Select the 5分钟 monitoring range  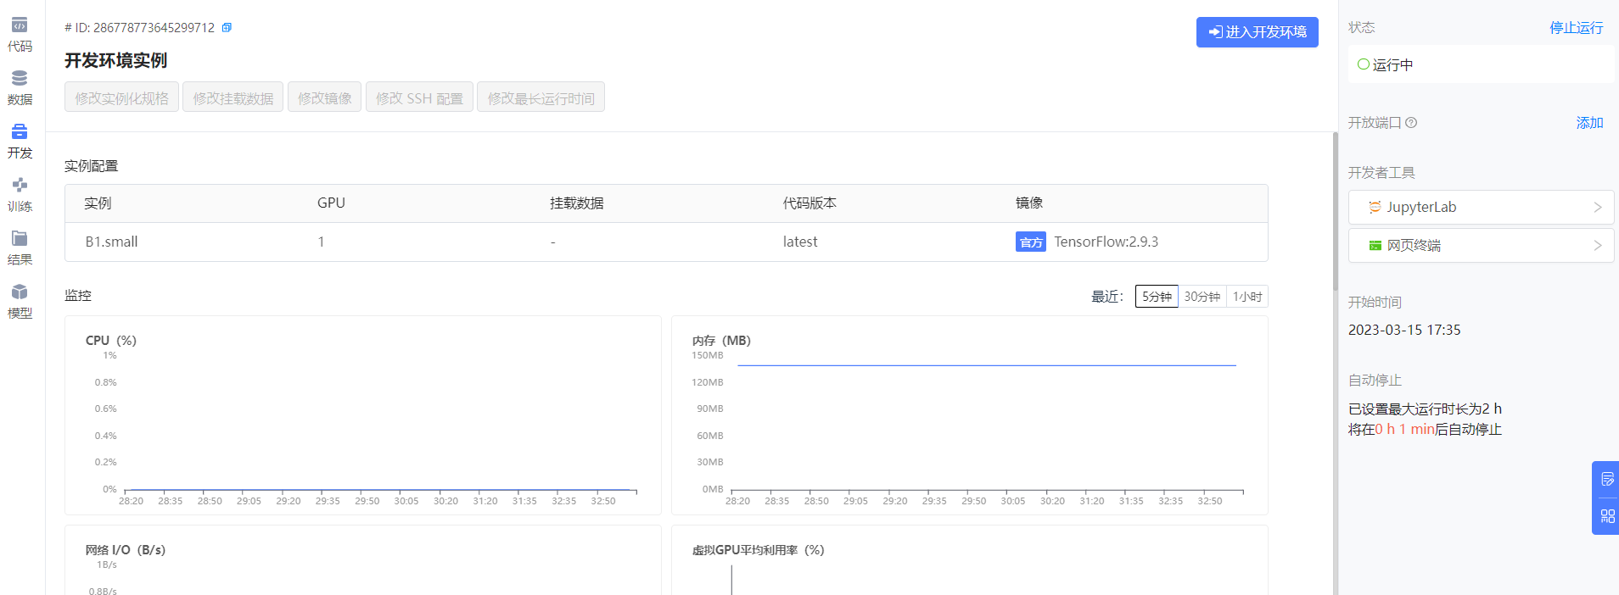[1157, 297]
